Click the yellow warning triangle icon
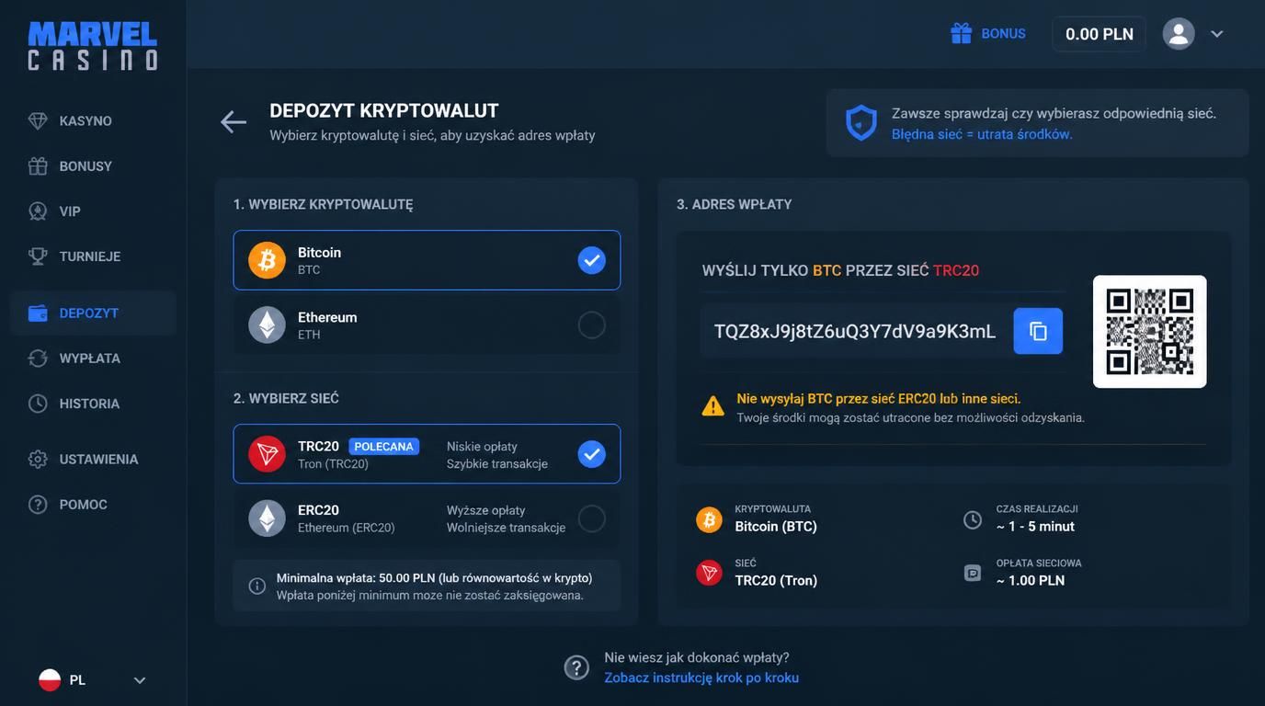Image resolution: width=1265 pixels, height=706 pixels. click(x=713, y=406)
